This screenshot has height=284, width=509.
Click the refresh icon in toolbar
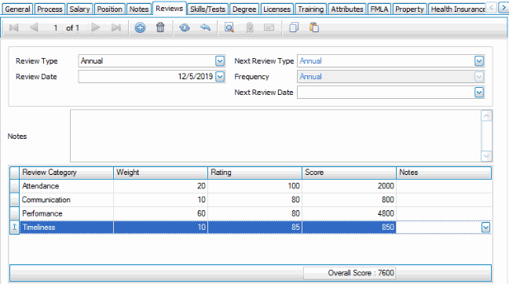185,28
